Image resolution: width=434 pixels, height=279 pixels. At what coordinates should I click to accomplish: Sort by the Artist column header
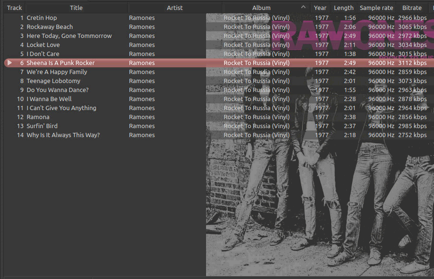[175, 8]
